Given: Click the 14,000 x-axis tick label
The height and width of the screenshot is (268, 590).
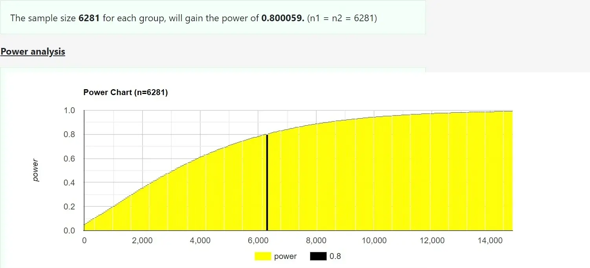Looking at the screenshot, I should (489, 240).
